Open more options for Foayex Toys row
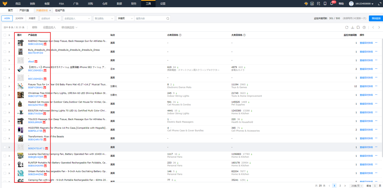 376,86
